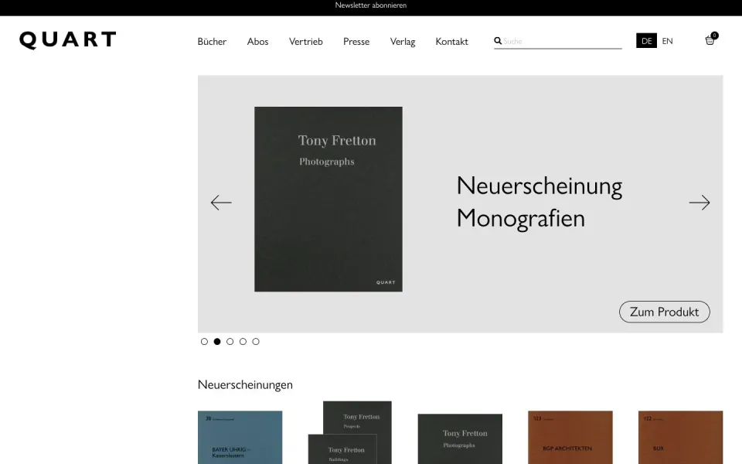Screen dimensions: 742x464
Task: Open the blue Bayer Uhrig book thumbnail
Action: pyautogui.click(x=240, y=438)
